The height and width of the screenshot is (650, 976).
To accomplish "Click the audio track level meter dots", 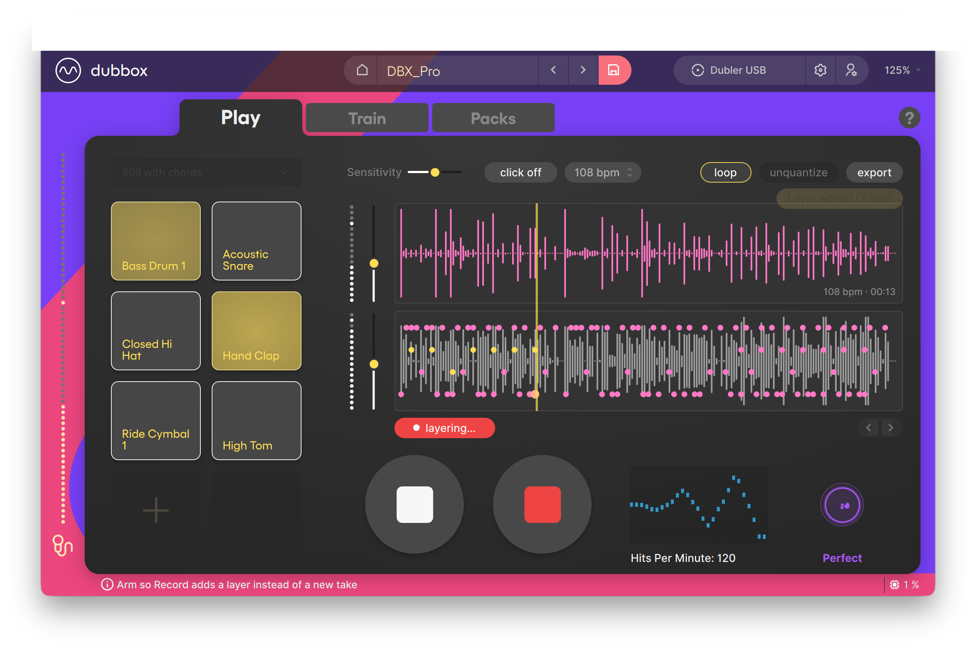I will [x=352, y=253].
